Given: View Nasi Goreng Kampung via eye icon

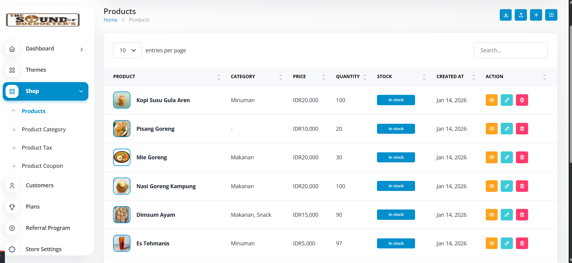Looking at the screenshot, I should [492, 186].
